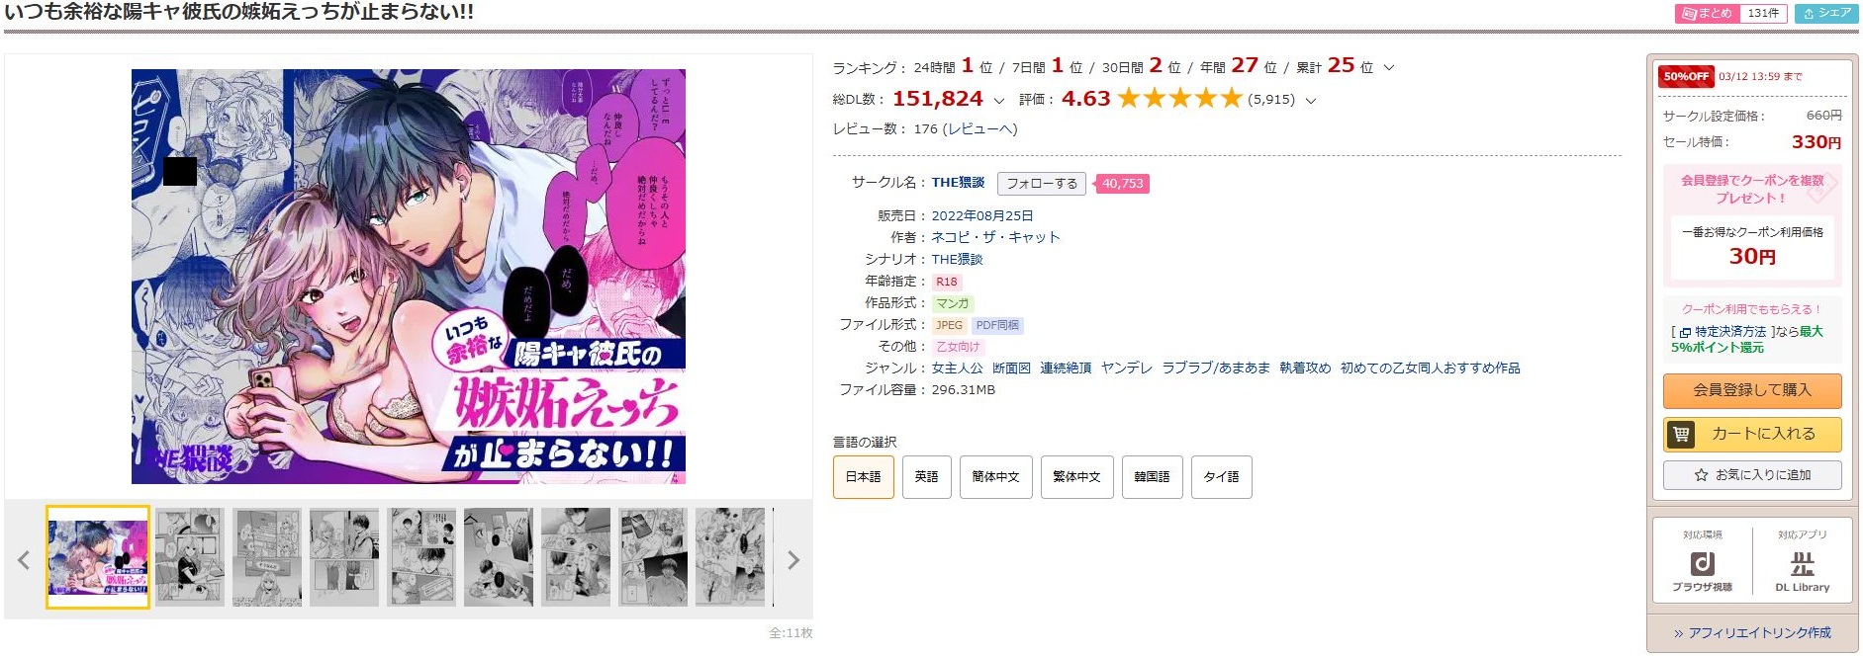Expand the total download count chevron

(x=999, y=101)
